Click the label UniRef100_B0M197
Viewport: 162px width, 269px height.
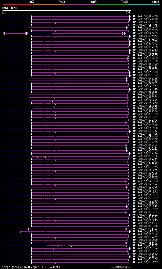click(x=146, y=184)
